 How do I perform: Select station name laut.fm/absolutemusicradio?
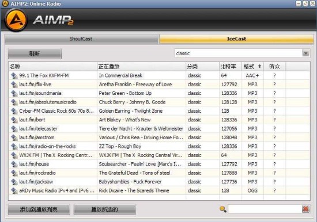[x=48, y=102]
